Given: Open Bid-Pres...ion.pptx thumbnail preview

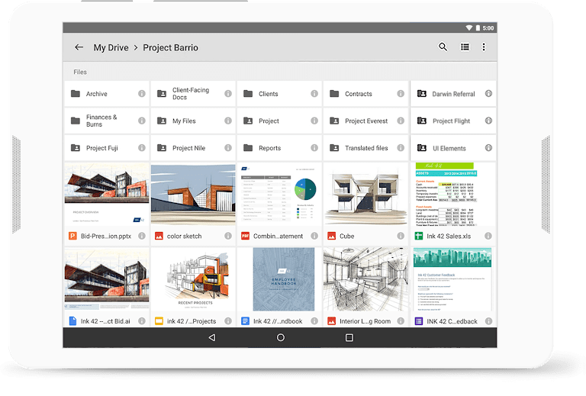Looking at the screenshot, I should 107,195.
